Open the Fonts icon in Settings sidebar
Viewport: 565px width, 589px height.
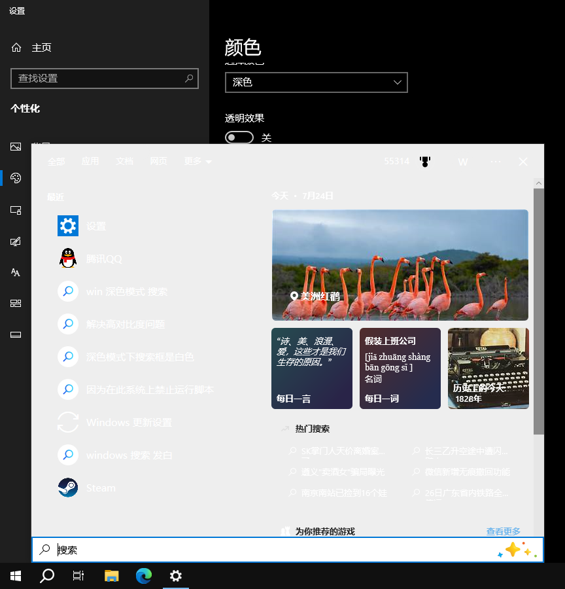[x=16, y=272]
